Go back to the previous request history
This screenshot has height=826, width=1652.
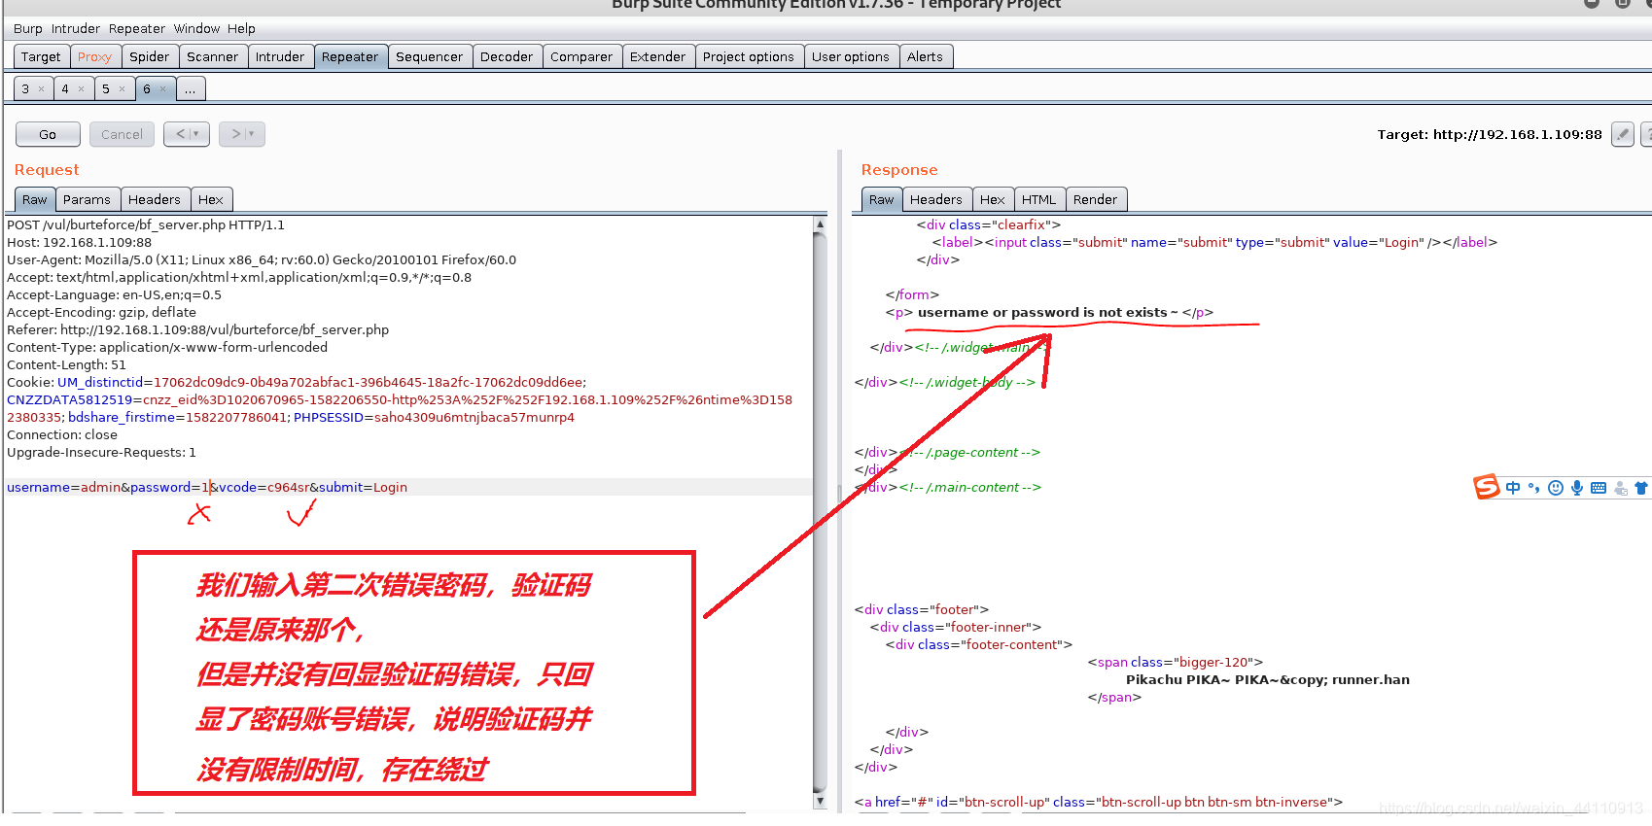pos(180,134)
